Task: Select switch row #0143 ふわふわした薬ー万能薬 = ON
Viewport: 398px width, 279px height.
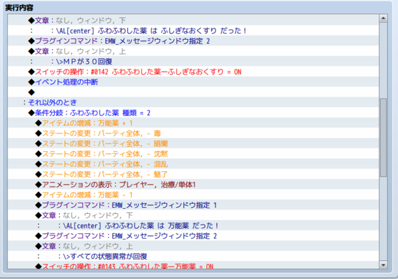Action: click(193, 265)
